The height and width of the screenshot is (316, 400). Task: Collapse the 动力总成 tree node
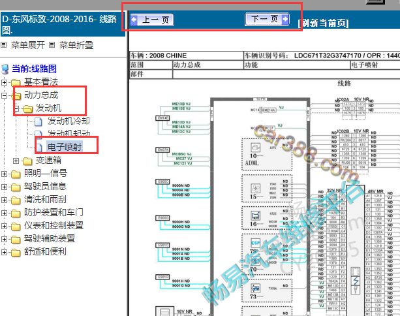(4, 95)
